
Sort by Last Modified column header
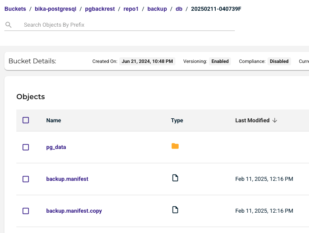(x=252, y=120)
